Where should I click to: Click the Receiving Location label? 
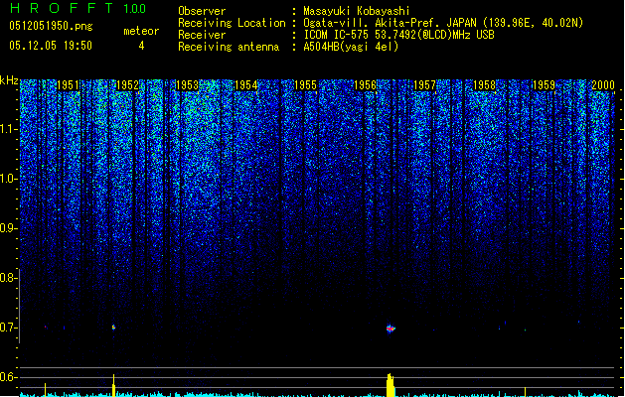(232, 23)
